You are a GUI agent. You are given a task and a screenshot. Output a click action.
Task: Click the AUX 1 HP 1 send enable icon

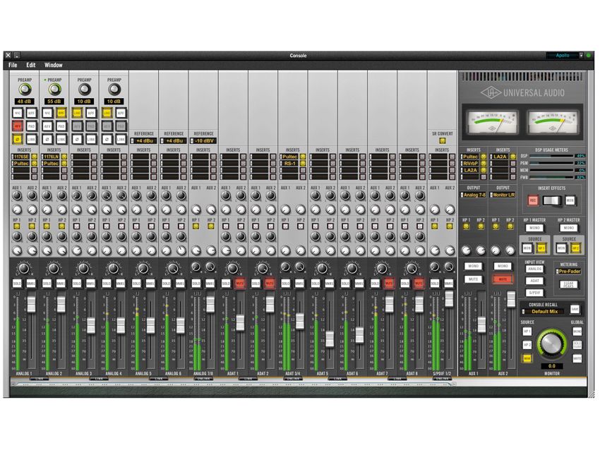pyautogui.click(x=466, y=226)
